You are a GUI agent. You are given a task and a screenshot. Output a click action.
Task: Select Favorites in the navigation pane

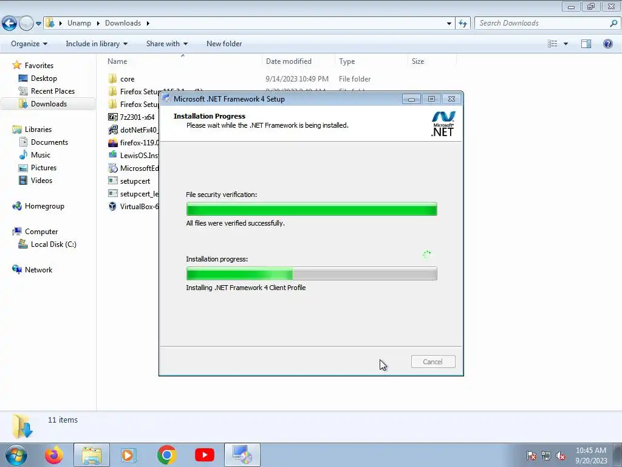pyautogui.click(x=39, y=66)
